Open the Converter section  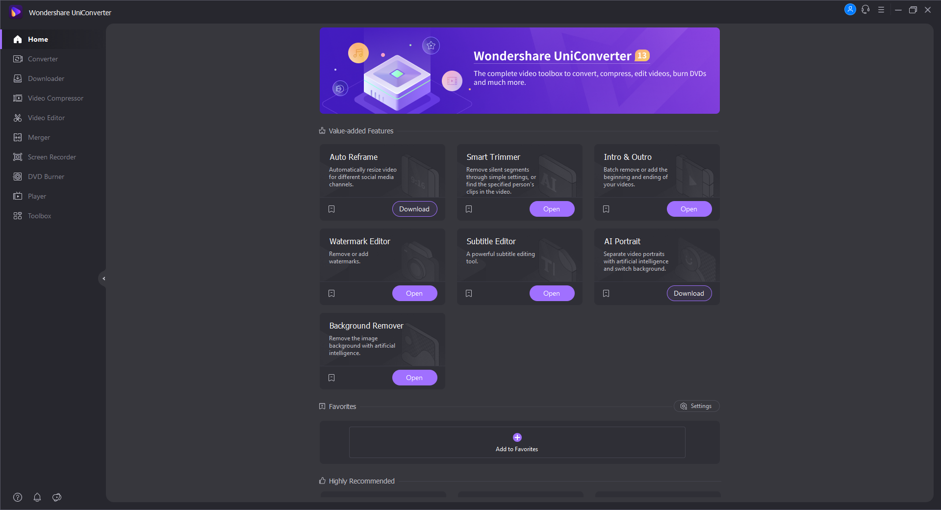tap(53, 59)
